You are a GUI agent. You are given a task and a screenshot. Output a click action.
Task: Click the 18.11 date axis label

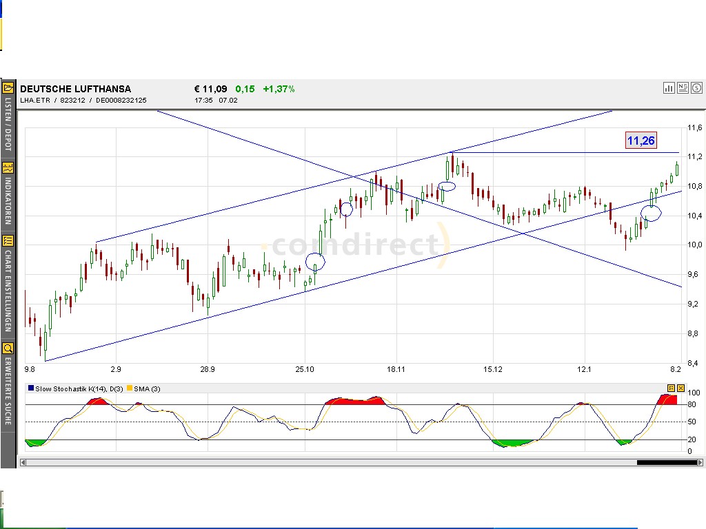tap(396, 369)
